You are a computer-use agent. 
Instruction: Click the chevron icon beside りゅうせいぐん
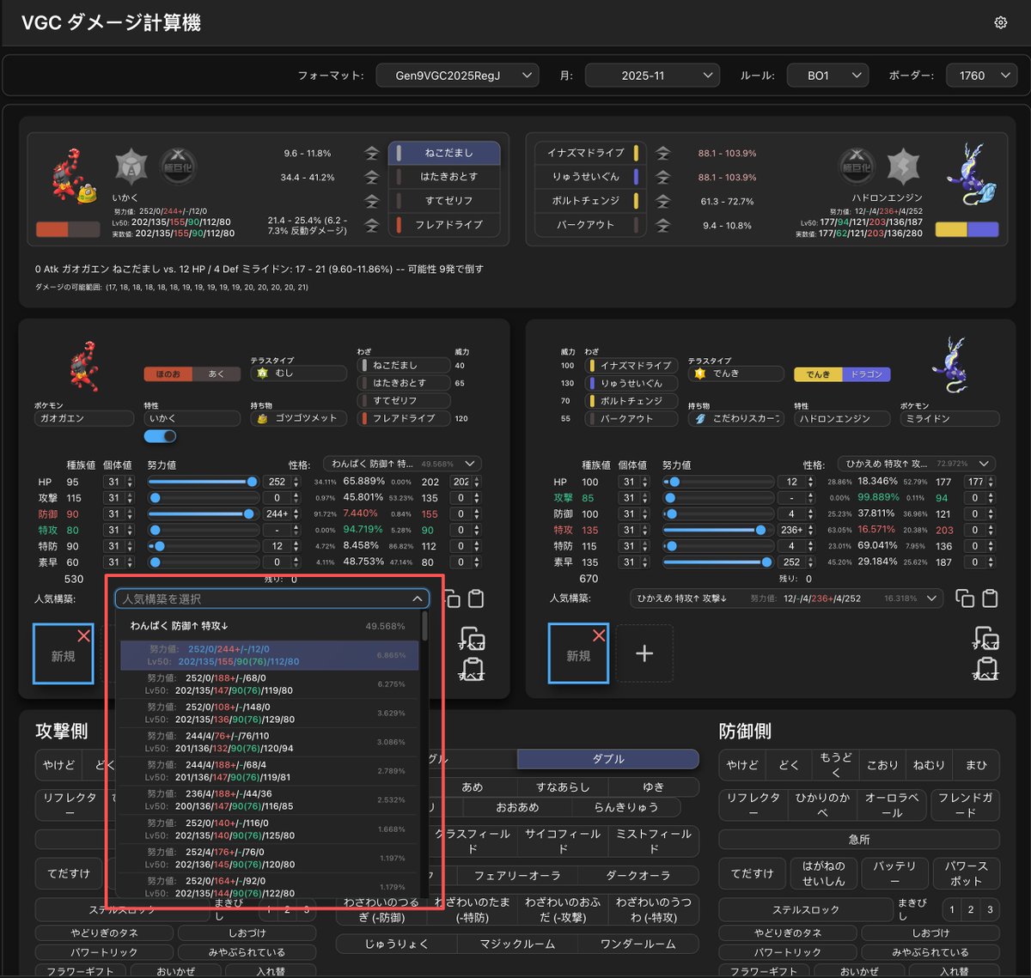click(x=662, y=177)
